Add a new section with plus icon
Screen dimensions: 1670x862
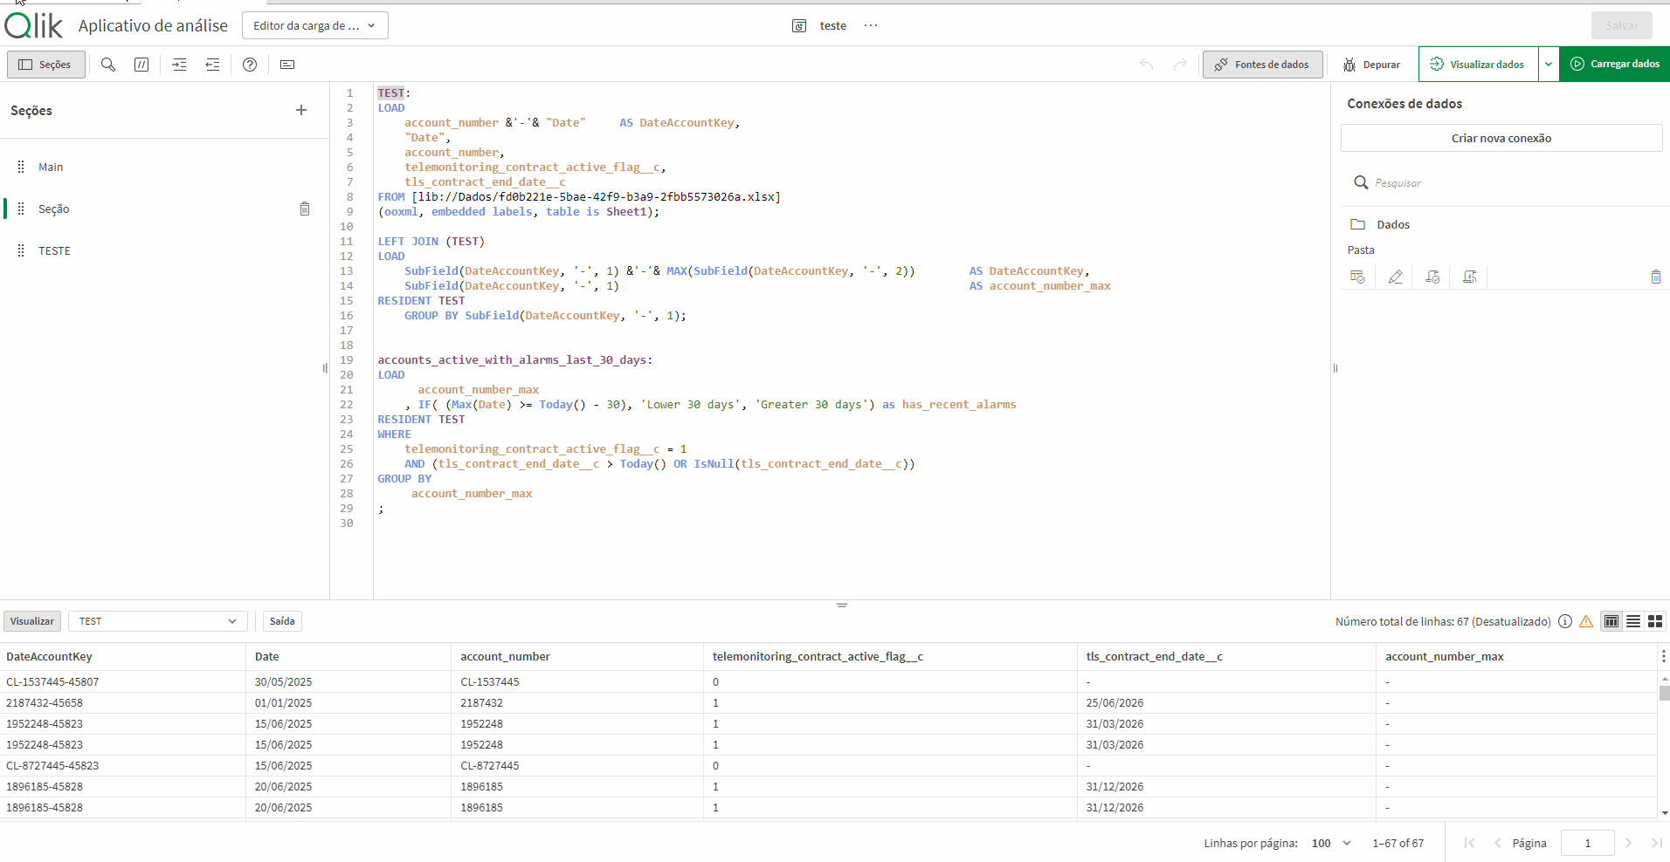click(301, 110)
